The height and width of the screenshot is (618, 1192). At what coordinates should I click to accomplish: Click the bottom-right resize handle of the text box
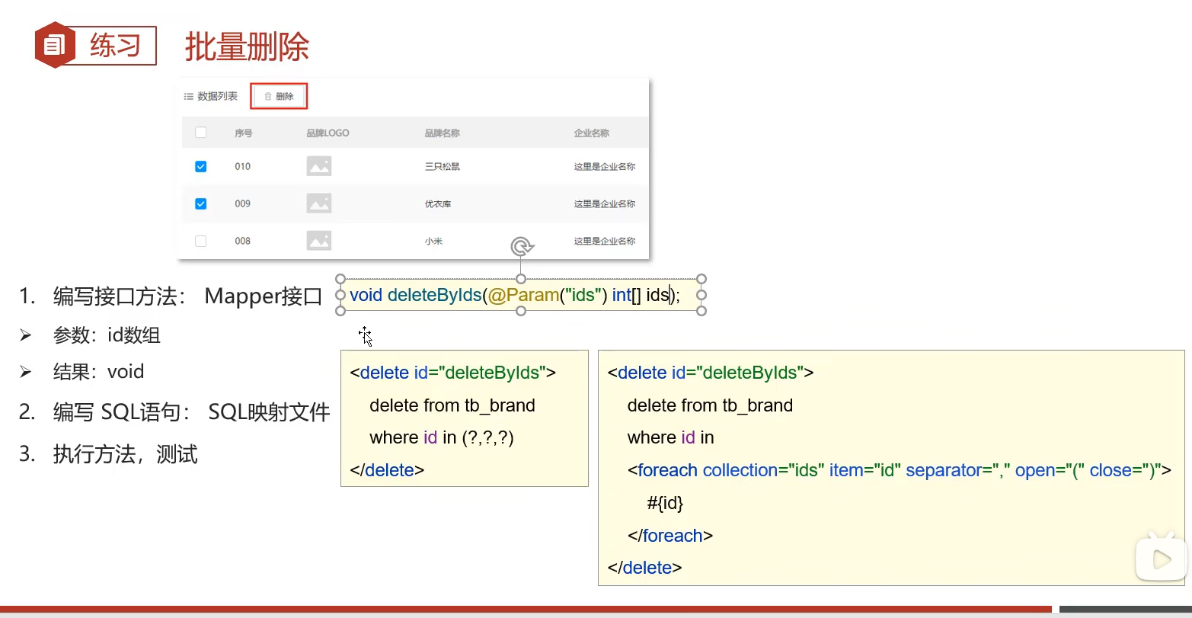tap(701, 310)
